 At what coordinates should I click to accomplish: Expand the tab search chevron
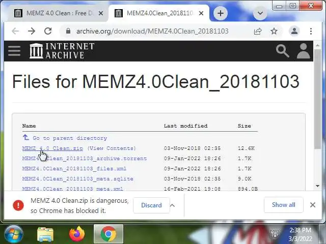260,13
